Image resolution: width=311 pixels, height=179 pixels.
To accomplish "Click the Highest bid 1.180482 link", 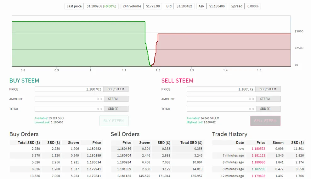I will click(201, 122).
